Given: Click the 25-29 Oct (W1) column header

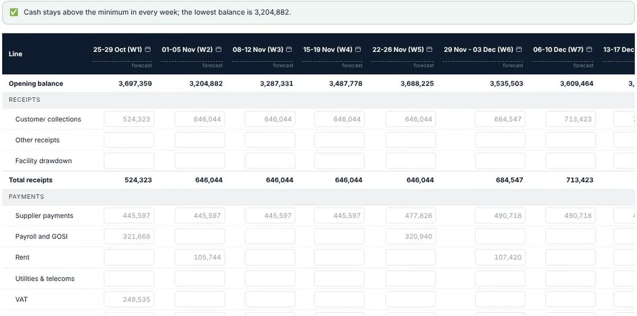Looking at the screenshot, I should (x=117, y=49).
